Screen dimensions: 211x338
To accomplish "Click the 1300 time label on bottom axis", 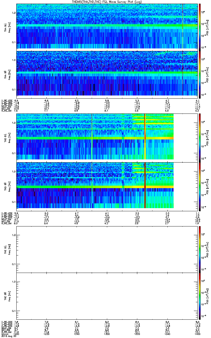I will (x=107, y=334).
